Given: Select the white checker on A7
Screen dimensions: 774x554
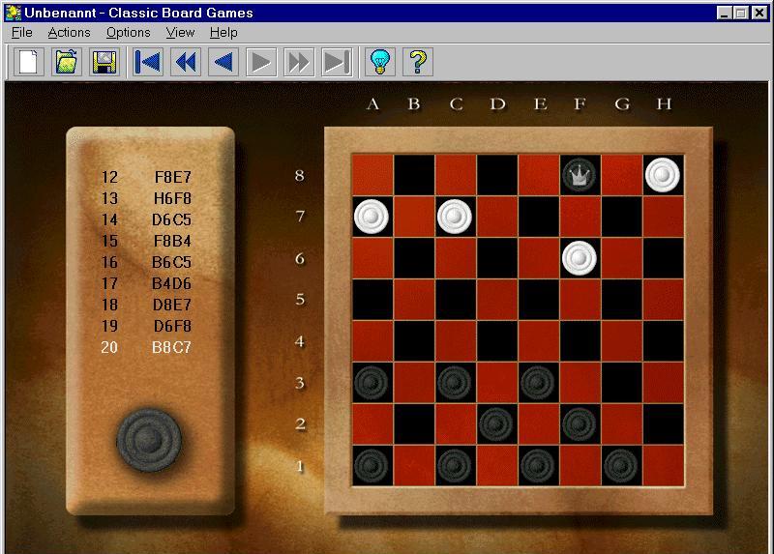Looking at the screenshot, I should pos(372,217).
